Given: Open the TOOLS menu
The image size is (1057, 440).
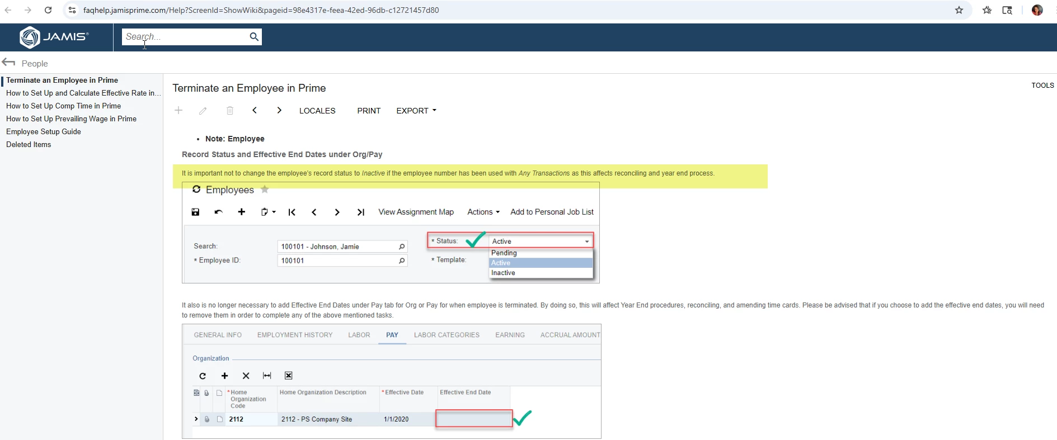Looking at the screenshot, I should tap(1042, 86).
